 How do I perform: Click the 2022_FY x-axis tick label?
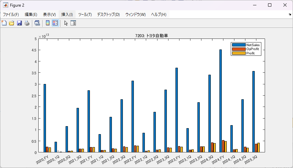coord(130,159)
